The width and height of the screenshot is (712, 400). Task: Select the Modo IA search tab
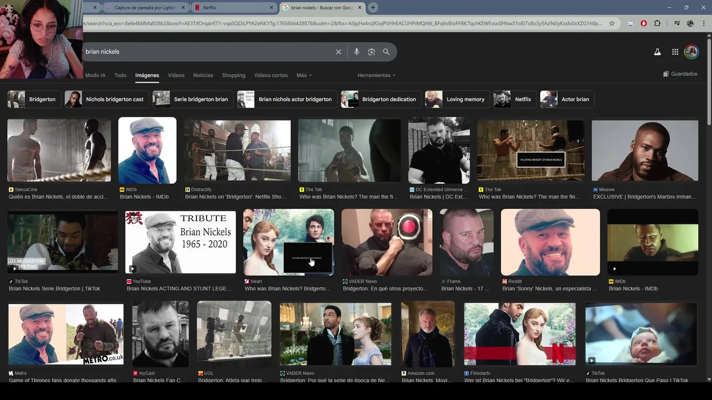[95, 75]
